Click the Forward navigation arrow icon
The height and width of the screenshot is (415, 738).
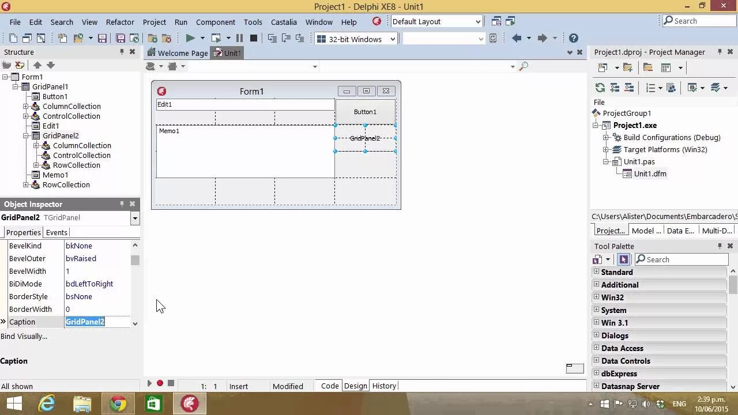click(542, 38)
